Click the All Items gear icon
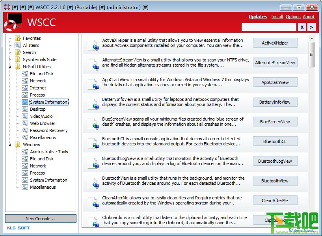The height and width of the screenshot is (236, 322). [x=18, y=45]
